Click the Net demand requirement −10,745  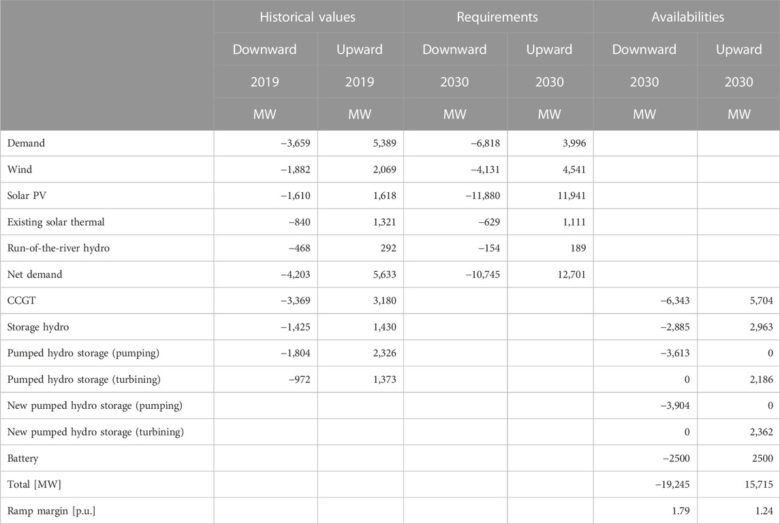point(482,275)
